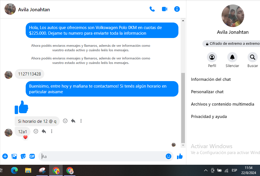The width and height of the screenshot is (260, 176).
Task: Click the Silenciar bell icon
Action: 232,57
